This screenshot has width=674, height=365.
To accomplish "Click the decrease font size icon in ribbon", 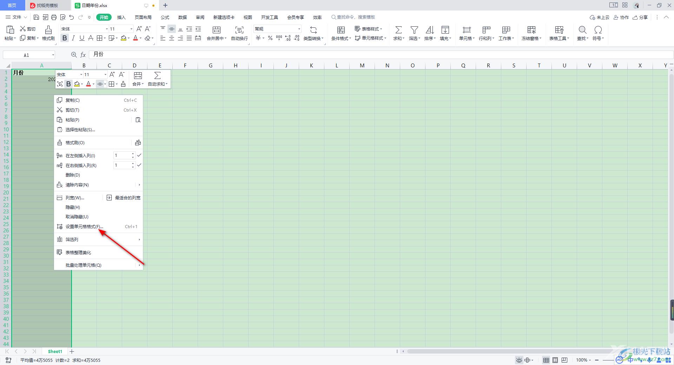I will click(148, 29).
